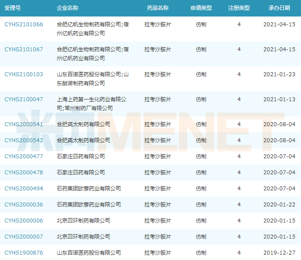Open acceptance number CYHS2000477
301x260 pixels.
[24, 156]
